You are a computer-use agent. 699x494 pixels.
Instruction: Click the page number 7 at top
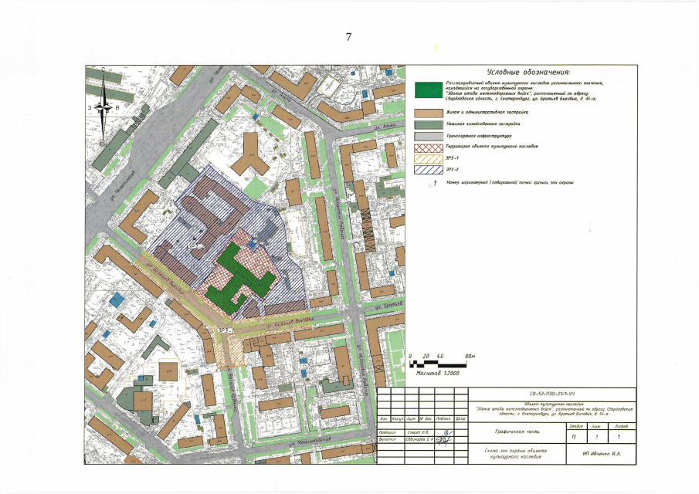click(349, 38)
